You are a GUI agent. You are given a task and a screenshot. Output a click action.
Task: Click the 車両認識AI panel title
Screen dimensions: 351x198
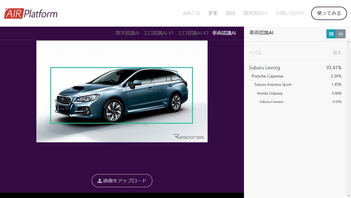261,33
